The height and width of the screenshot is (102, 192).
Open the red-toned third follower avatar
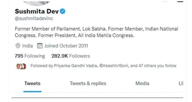point(25,66)
